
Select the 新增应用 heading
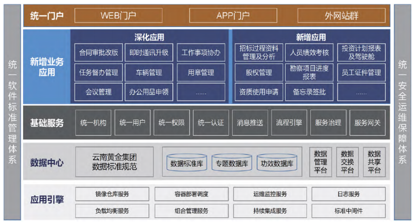pyautogui.click(x=311, y=37)
